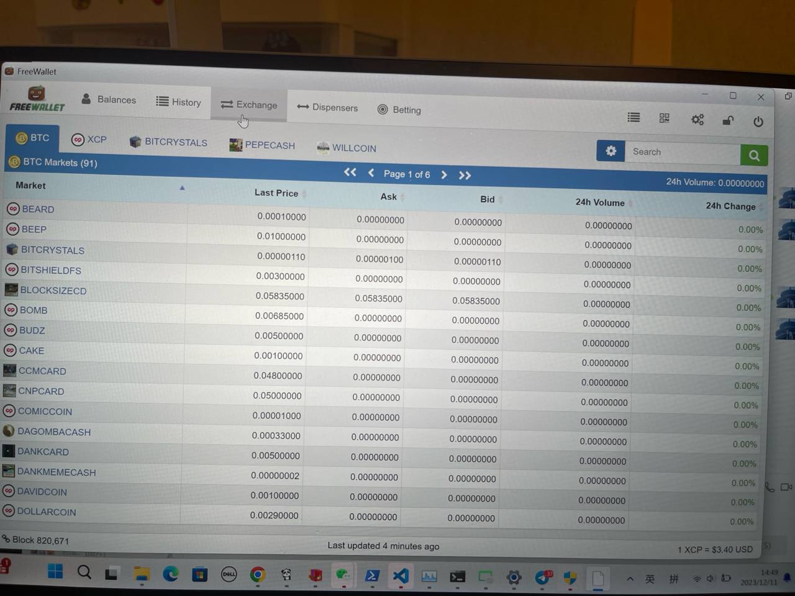Open the BEARD market row

coord(385,219)
